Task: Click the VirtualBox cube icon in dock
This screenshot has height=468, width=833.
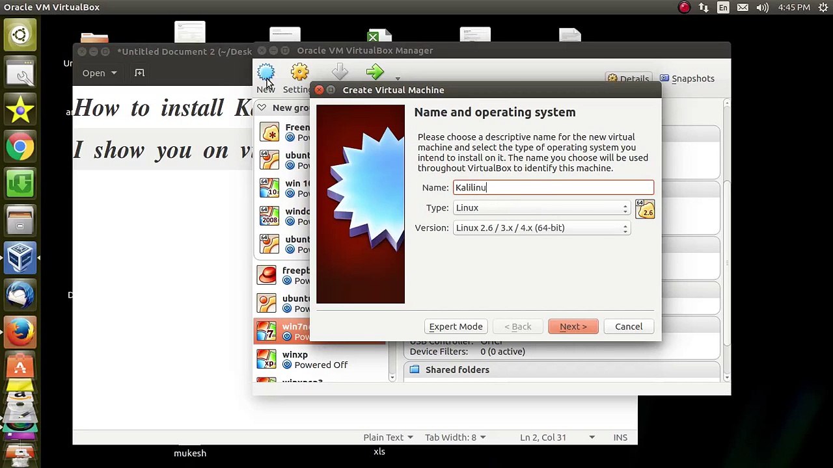Action: (20, 258)
